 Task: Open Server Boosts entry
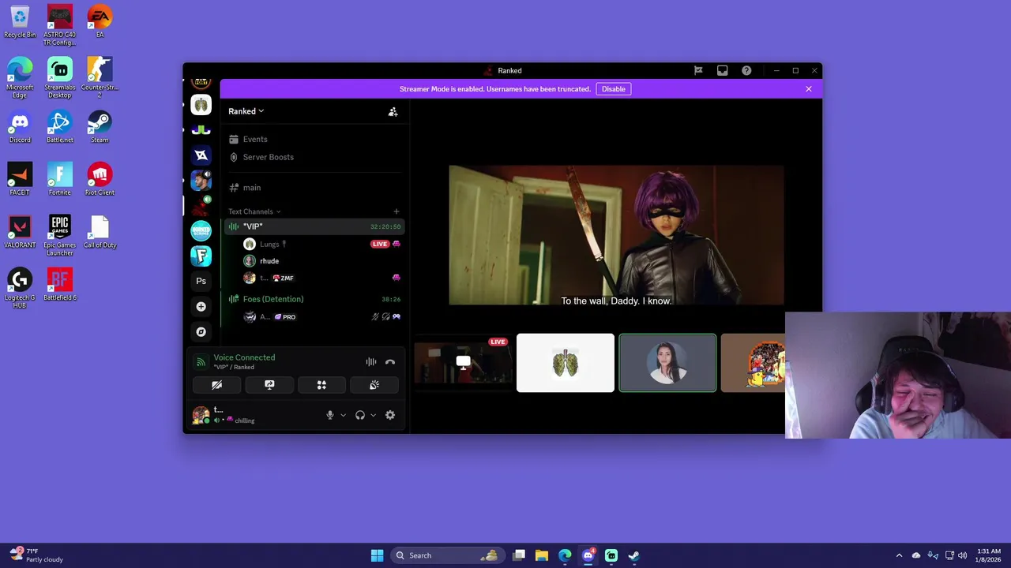[314, 157]
